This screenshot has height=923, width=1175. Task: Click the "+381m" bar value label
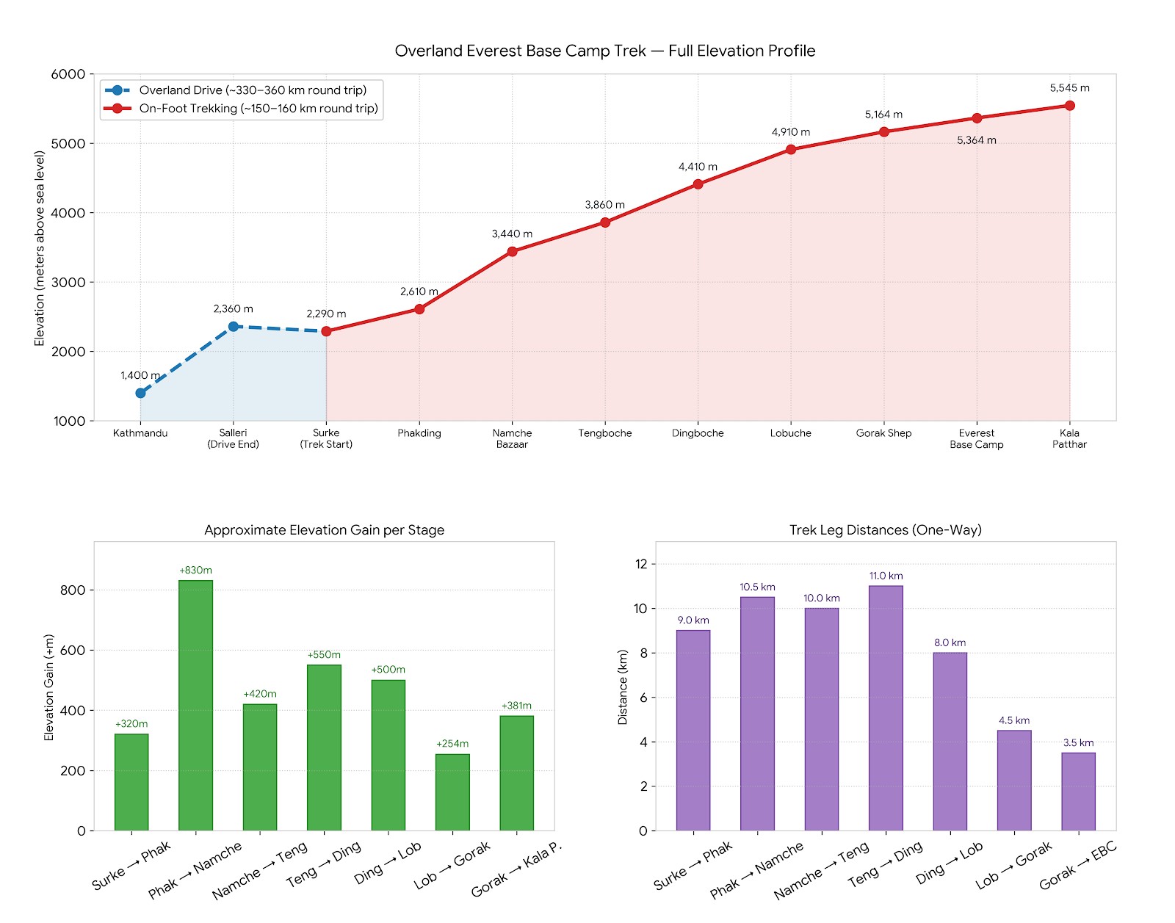click(517, 706)
